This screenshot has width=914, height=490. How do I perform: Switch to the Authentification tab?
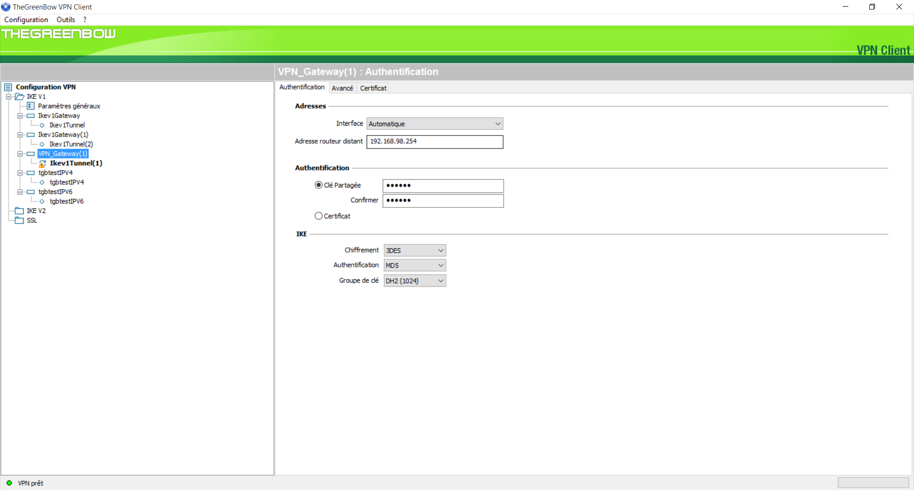pyautogui.click(x=302, y=87)
